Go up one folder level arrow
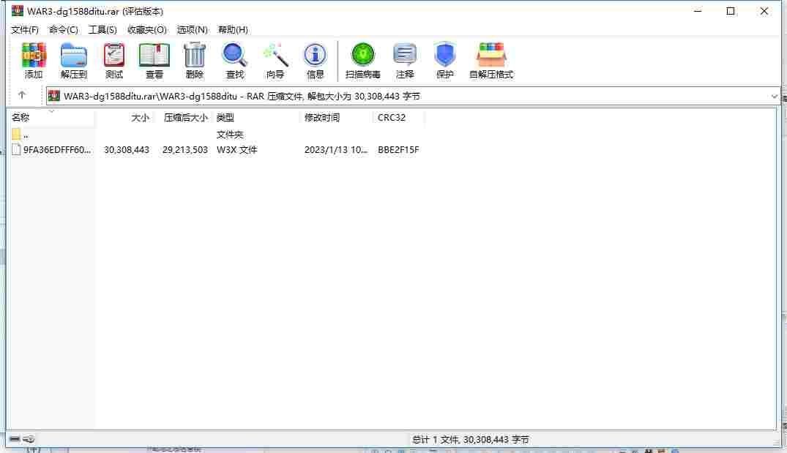This screenshot has width=787, height=453. point(22,95)
